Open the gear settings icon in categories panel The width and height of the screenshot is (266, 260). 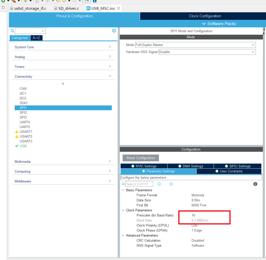tap(114, 31)
